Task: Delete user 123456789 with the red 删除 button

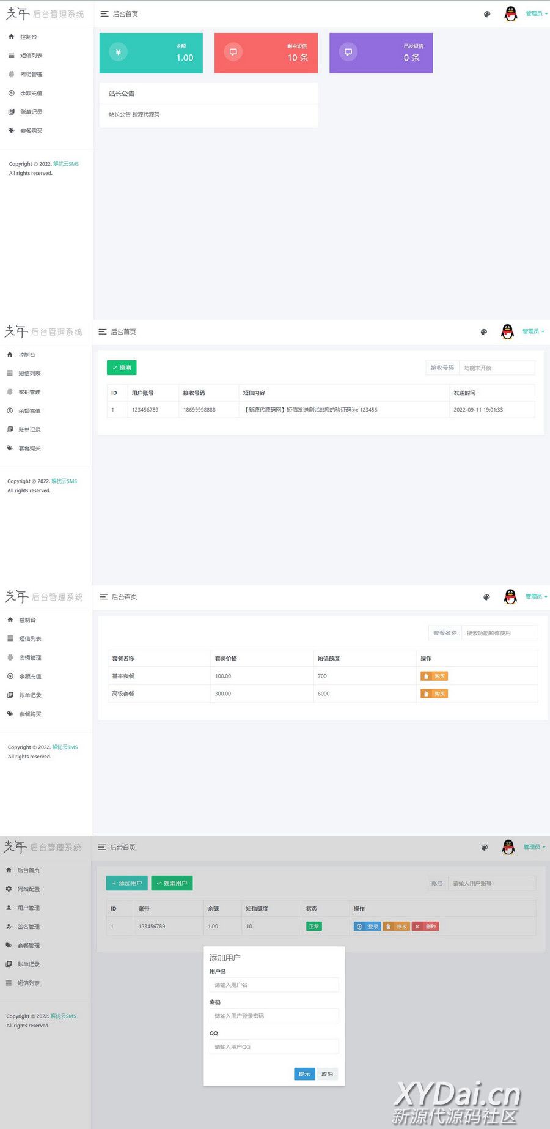Action: [425, 927]
